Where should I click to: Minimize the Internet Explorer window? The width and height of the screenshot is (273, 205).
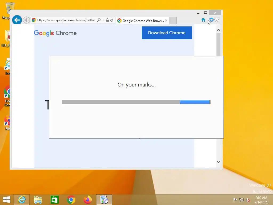pyautogui.click(x=198, y=13)
